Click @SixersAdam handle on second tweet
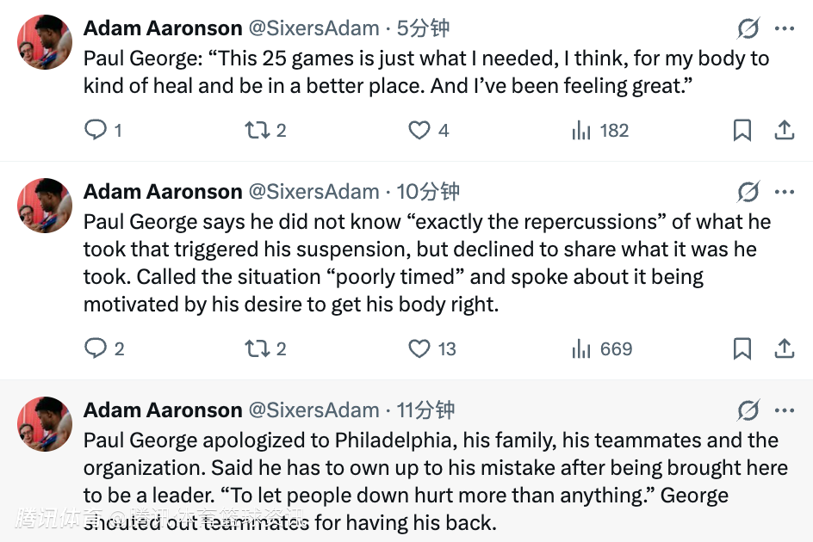813x542 pixels. point(313,191)
